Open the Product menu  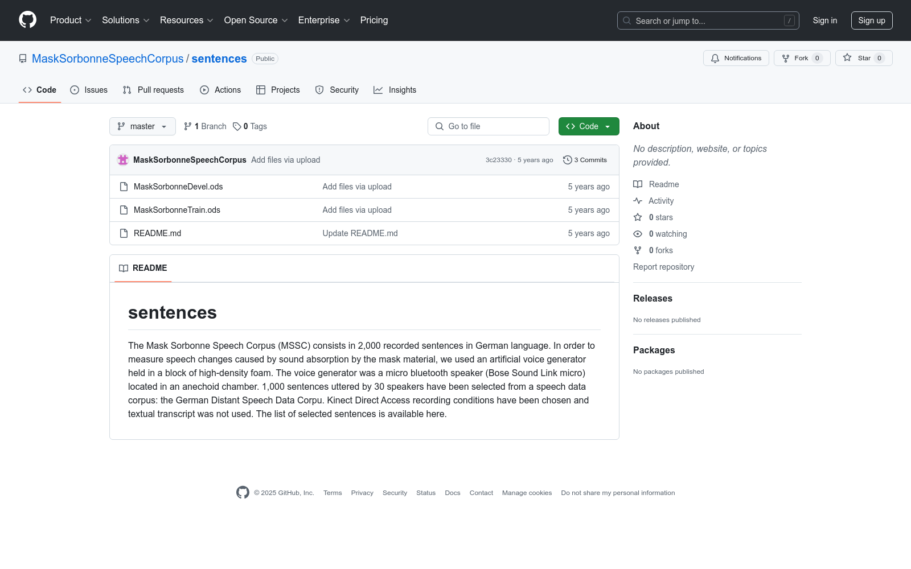coord(71,20)
